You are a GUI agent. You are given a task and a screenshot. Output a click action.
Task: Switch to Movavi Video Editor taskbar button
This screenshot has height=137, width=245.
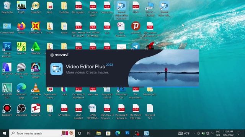coord(146,133)
